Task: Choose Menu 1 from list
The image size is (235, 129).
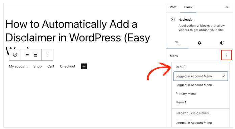Action: pyautogui.click(x=201, y=102)
